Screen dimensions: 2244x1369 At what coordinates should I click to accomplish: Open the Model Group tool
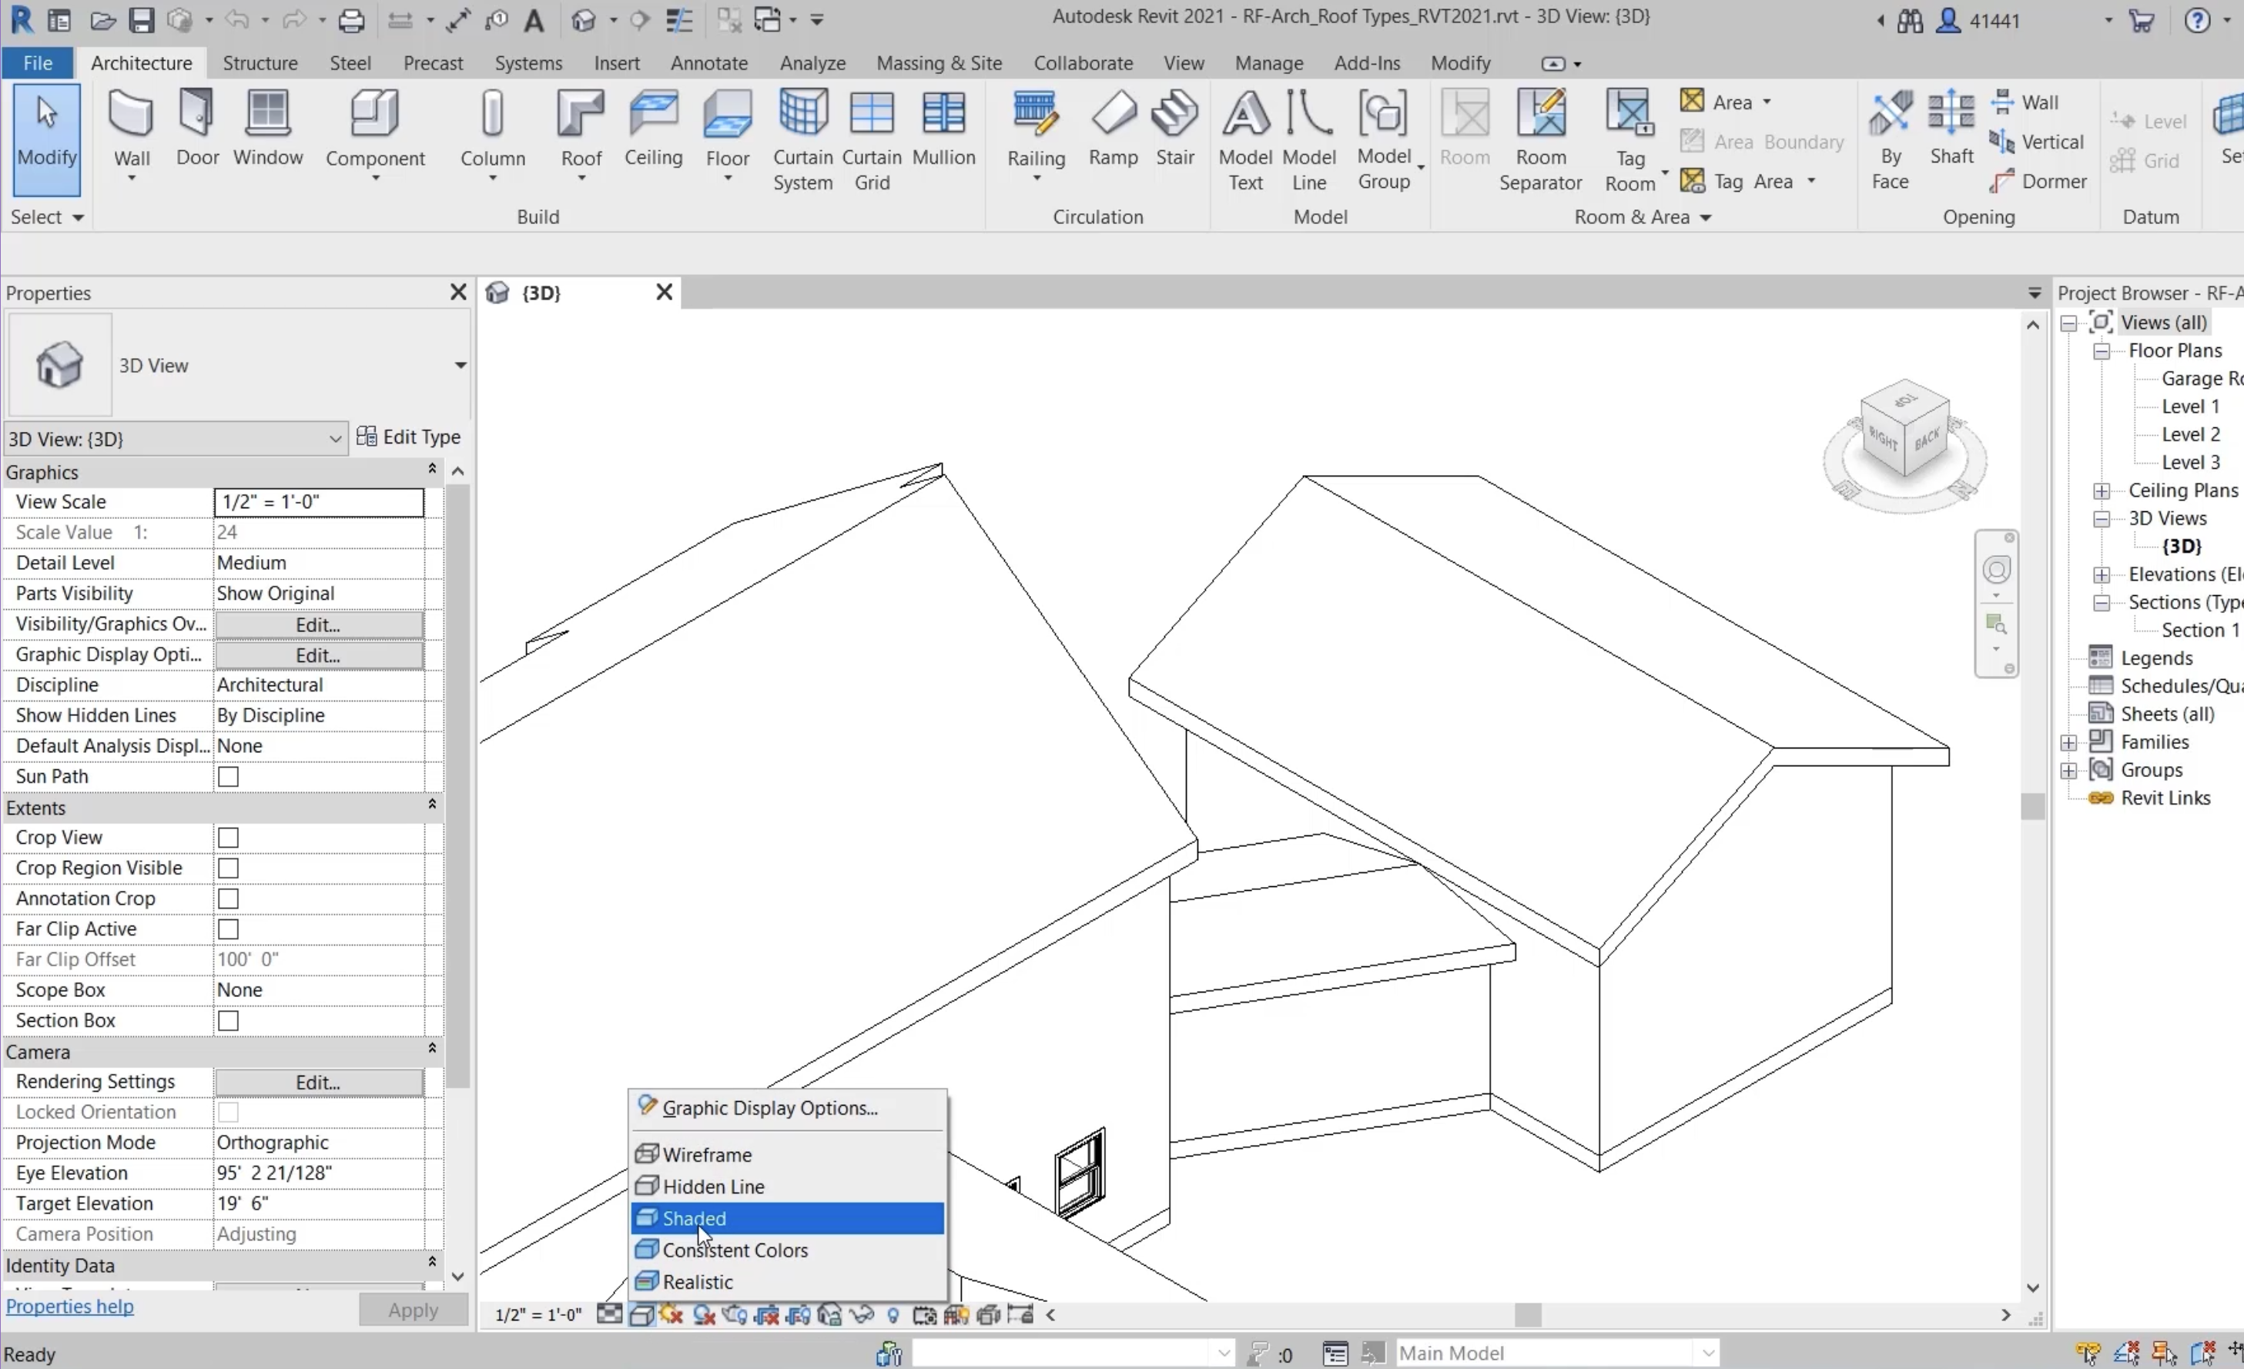1383,140
